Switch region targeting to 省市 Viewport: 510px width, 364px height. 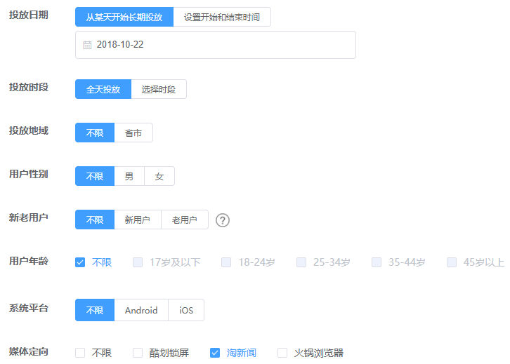[x=133, y=133]
